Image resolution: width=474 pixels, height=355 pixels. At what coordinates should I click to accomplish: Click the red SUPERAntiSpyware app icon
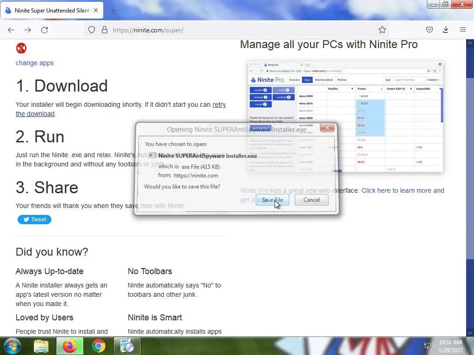tap(21, 48)
